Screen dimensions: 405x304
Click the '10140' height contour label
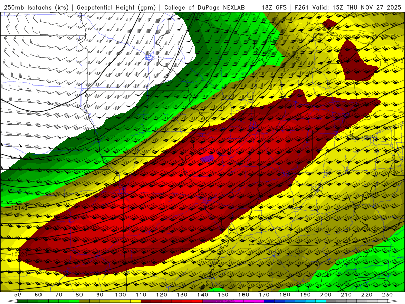[19, 208]
